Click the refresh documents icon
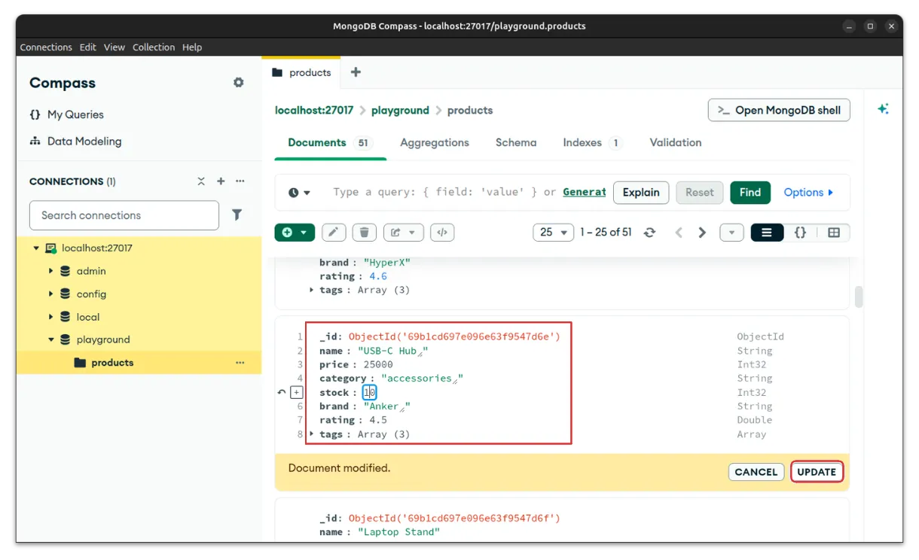This screenshot has width=919, height=560. tap(649, 233)
